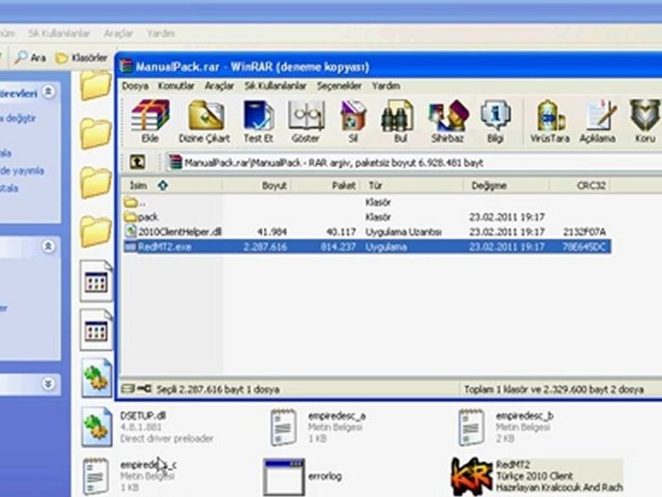
Task: Open the Seçenekler menu in WinRAR
Action: click(339, 86)
